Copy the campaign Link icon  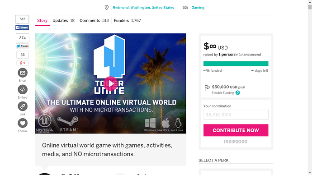tap(23, 106)
